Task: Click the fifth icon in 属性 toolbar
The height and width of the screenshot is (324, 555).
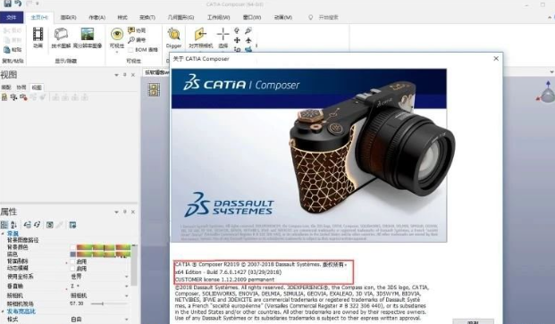Action: click(50, 225)
